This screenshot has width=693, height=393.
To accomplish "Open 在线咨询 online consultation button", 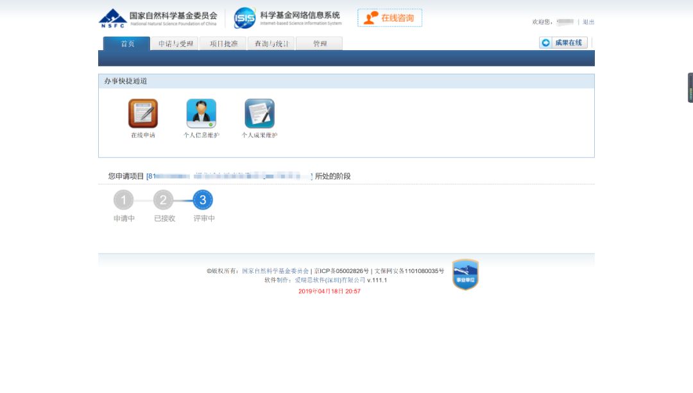I will pyautogui.click(x=389, y=18).
